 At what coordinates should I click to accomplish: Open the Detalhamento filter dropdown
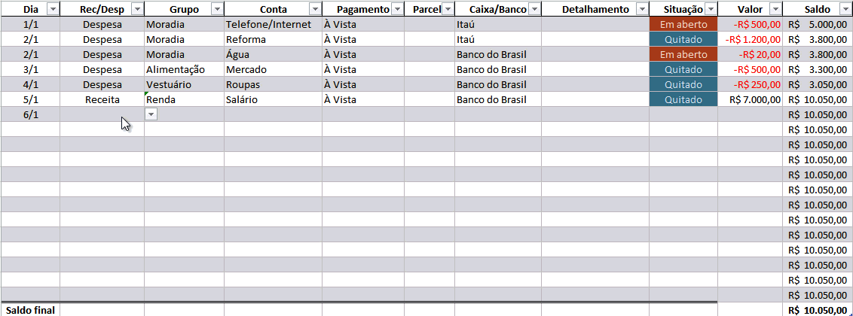(x=642, y=9)
